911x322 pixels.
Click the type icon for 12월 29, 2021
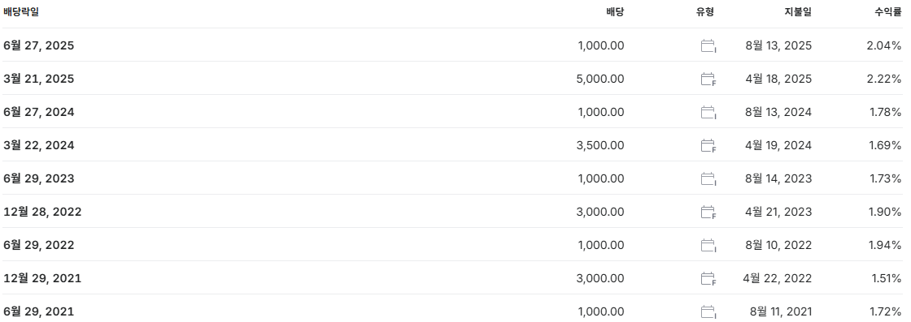point(708,279)
